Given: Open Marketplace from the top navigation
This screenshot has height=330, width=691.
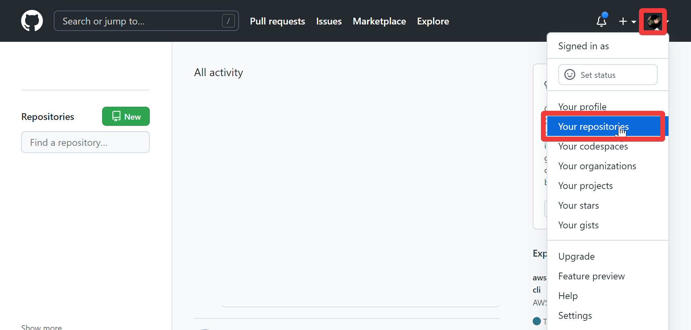Looking at the screenshot, I should [379, 21].
